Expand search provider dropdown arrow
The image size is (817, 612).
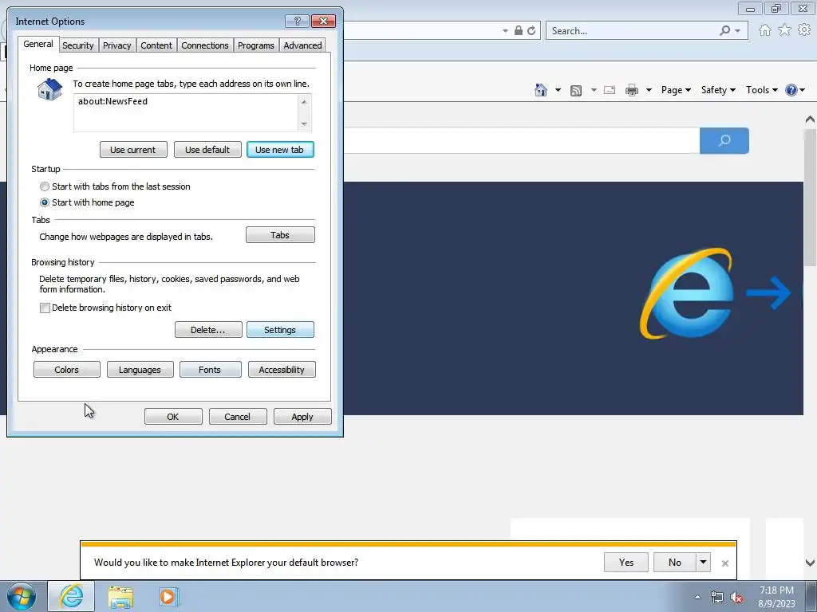pyautogui.click(x=737, y=31)
